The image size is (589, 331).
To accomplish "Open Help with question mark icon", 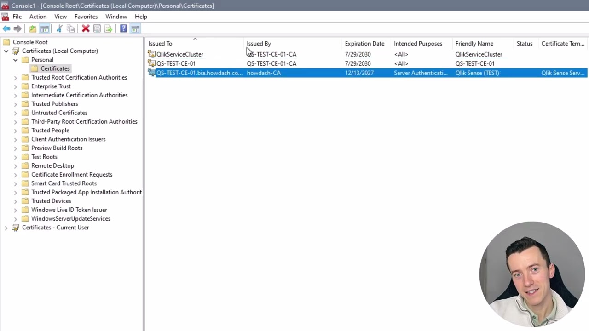I will tap(123, 29).
